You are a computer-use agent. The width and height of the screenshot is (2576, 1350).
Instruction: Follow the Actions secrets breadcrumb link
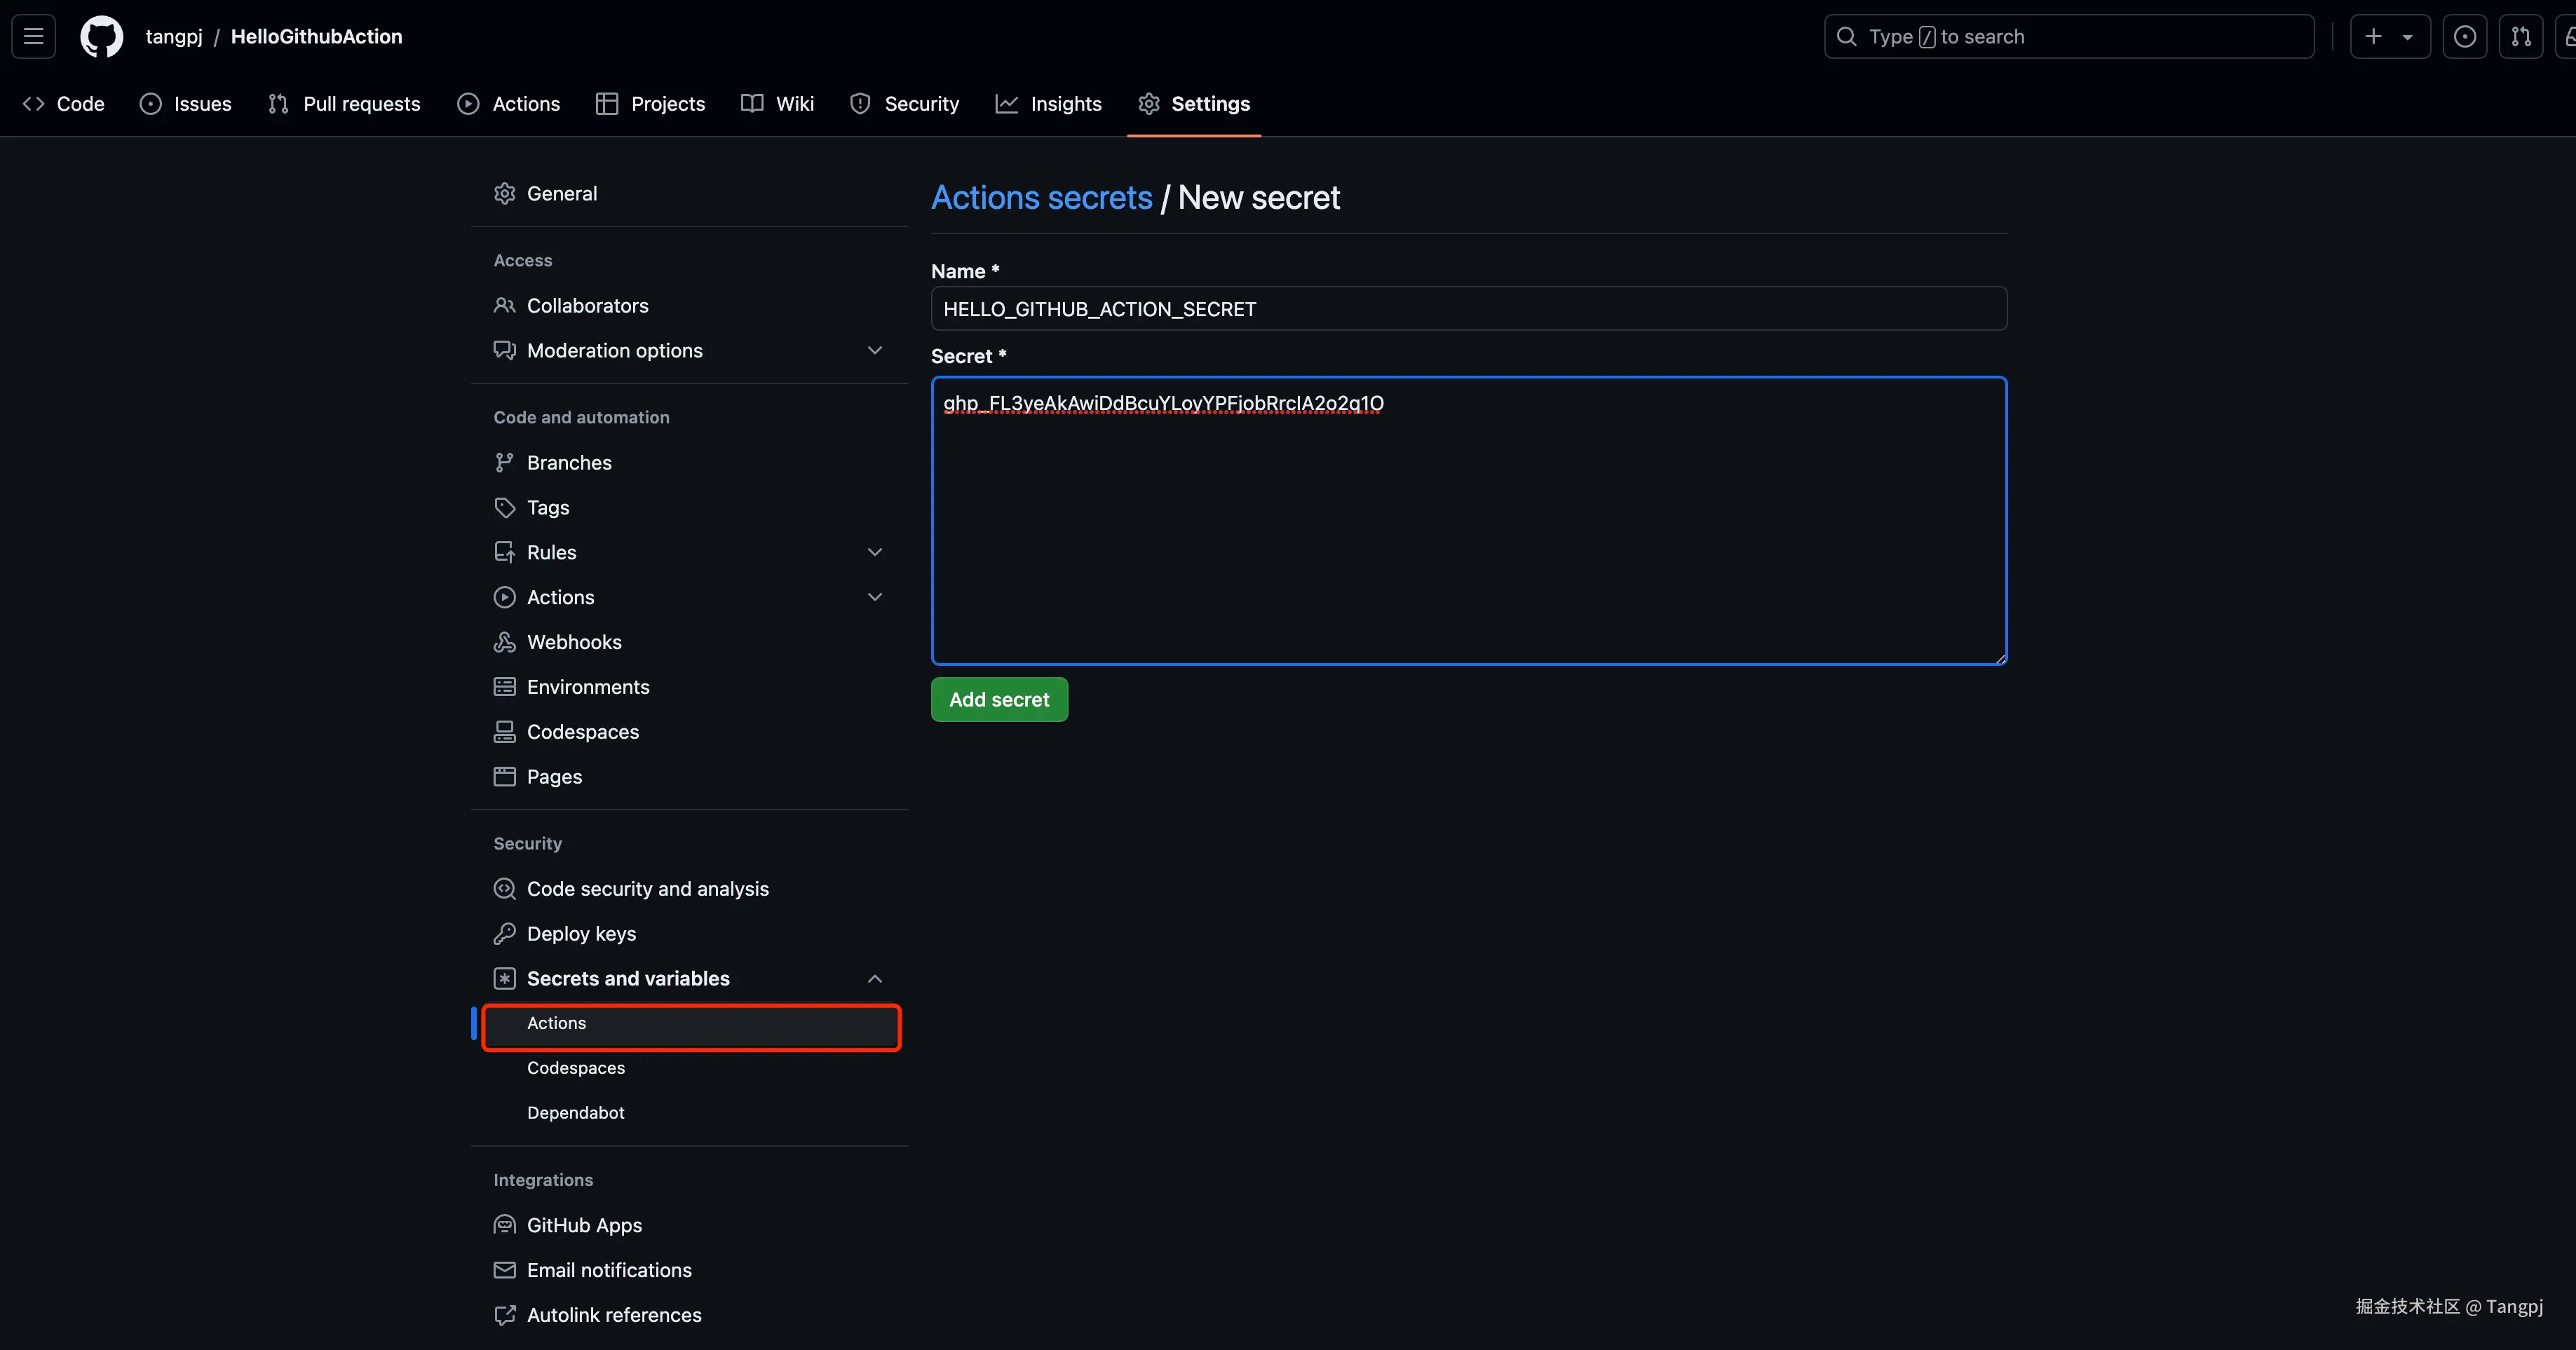pos(1041,198)
